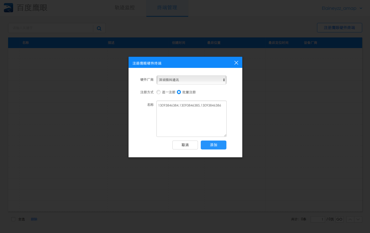This screenshot has height=233, width=370.
Task: Click the Baidu Yingyan eagle logo
Action: [8, 8]
